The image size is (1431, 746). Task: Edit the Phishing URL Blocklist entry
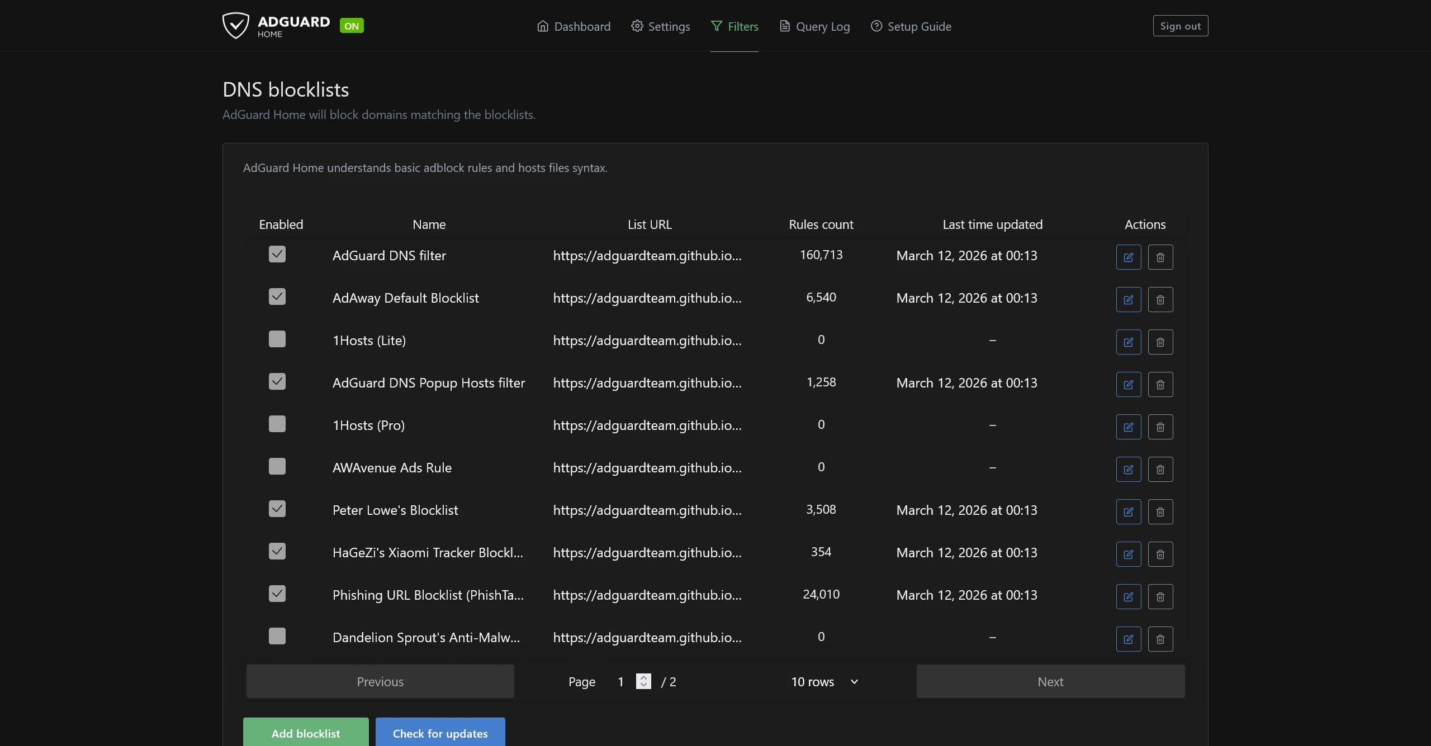(x=1127, y=596)
